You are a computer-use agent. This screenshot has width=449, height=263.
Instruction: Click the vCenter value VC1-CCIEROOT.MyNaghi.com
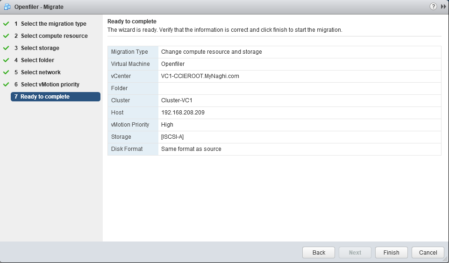pos(200,76)
